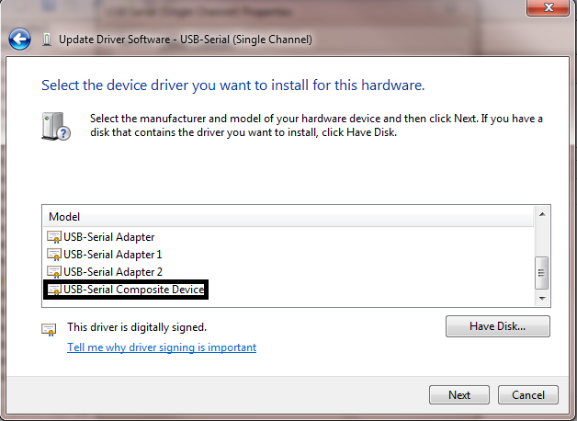Open 'Tell me why driver signing is important'
Screen dimensions: 577x421
tap(162, 347)
